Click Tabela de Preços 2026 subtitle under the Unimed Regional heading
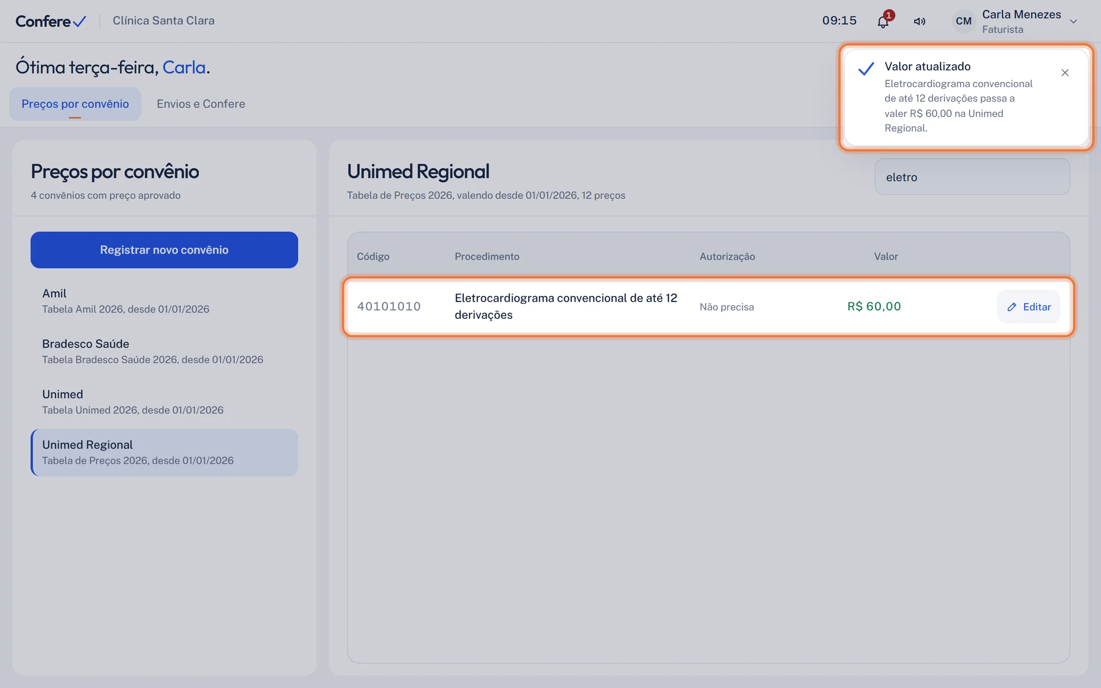1101x688 pixels. click(486, 196)
